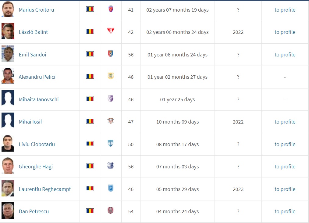This screenshot has width=309, height=223.
Task: Click Emil Sandoi's club crest icon
Action: click(111, 54)
